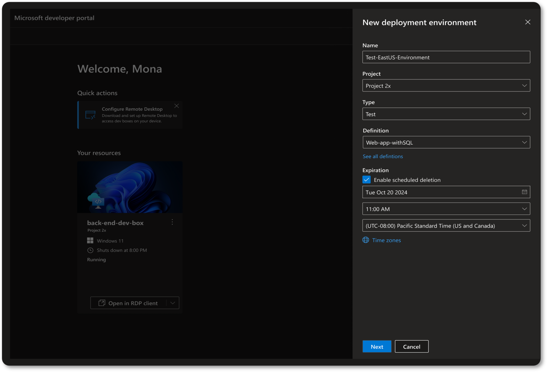Click inside the Name input field
This screenshot has width=547, height=372.
pos(446,57)
